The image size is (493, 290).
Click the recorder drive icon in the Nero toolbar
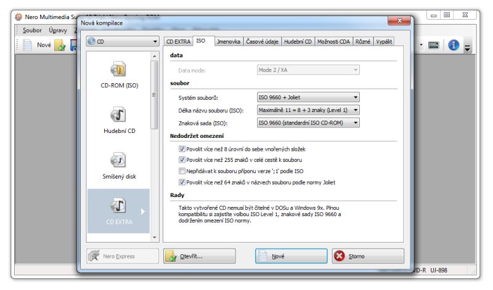coord(434,45)
